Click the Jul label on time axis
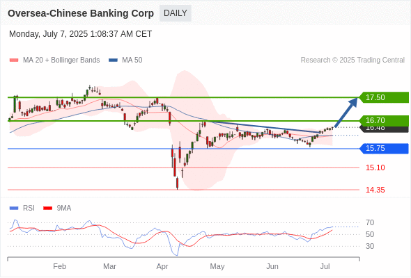The height and width of the screenshot is (278, 411). coord(325,266)
